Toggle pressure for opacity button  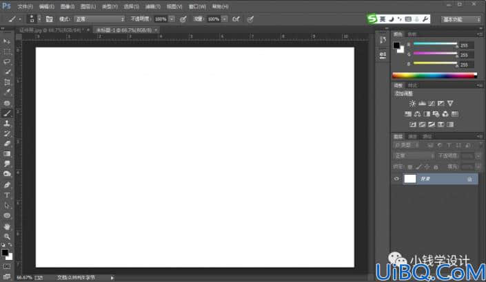(183, 19)
